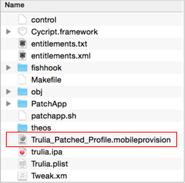The width and height of the screenshot is (185, 183).
Task: Select the control file row
Action: (92, 20)
